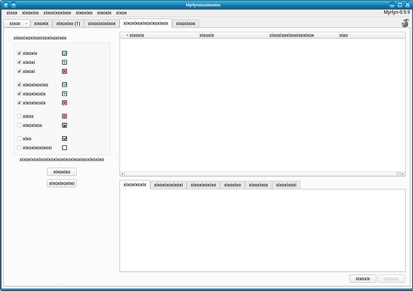Image resolution: width=413 pixels, height=291 pixels.
Task: Tick the last checkbox in the filter list
Action: [19, 148]
